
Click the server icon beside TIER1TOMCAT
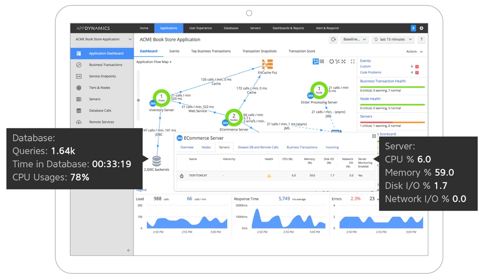click(182, 176)
